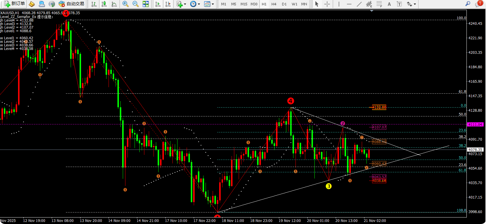This screenshot has width=486, height=224.
Task: Click the zoom out magnifier icon
Action: [135, 4]
